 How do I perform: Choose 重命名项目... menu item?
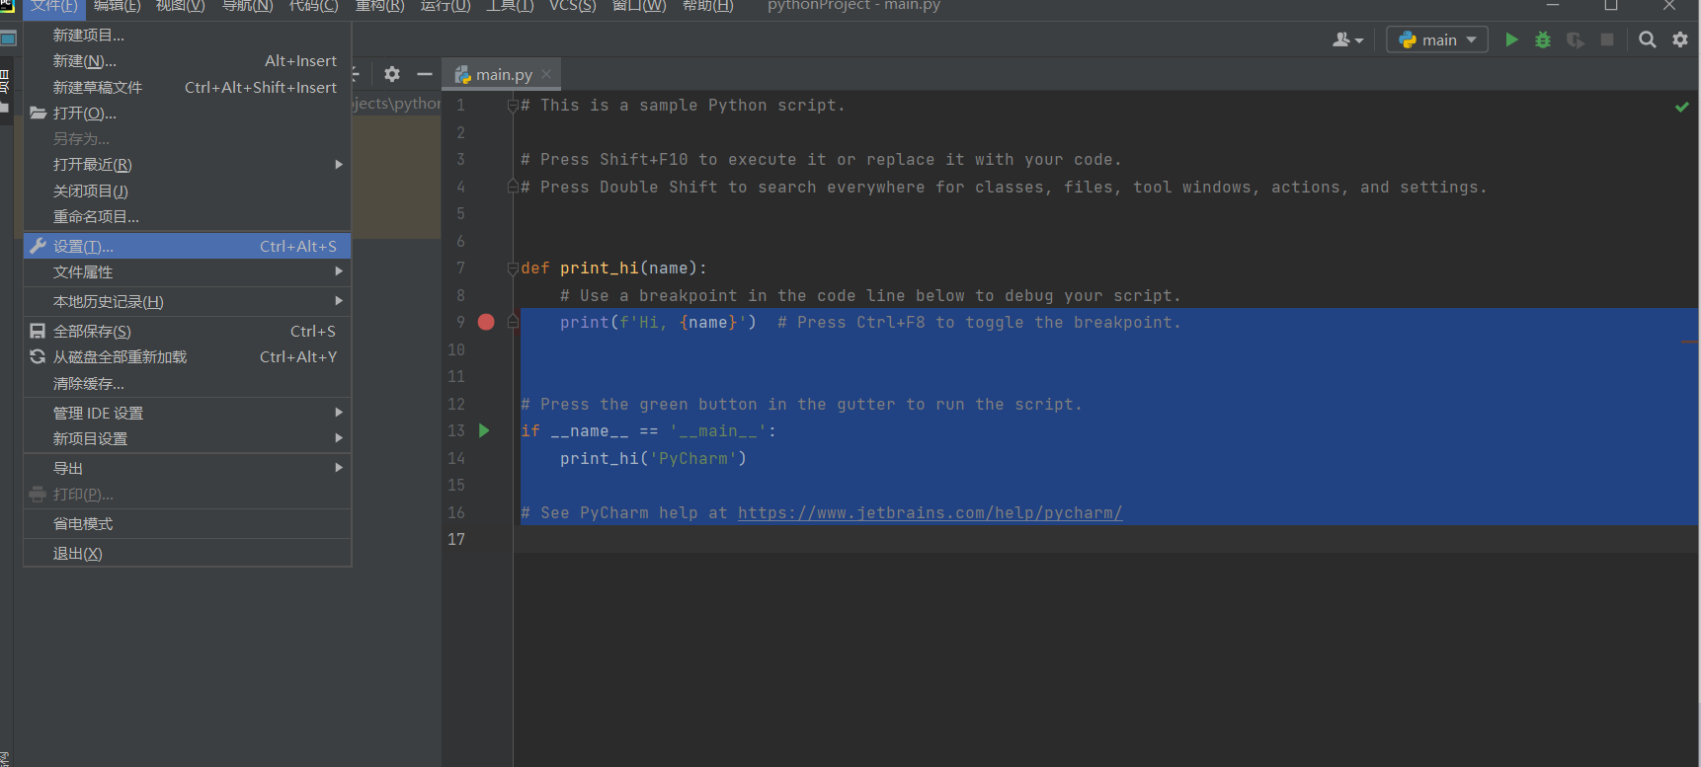point(188,216)
